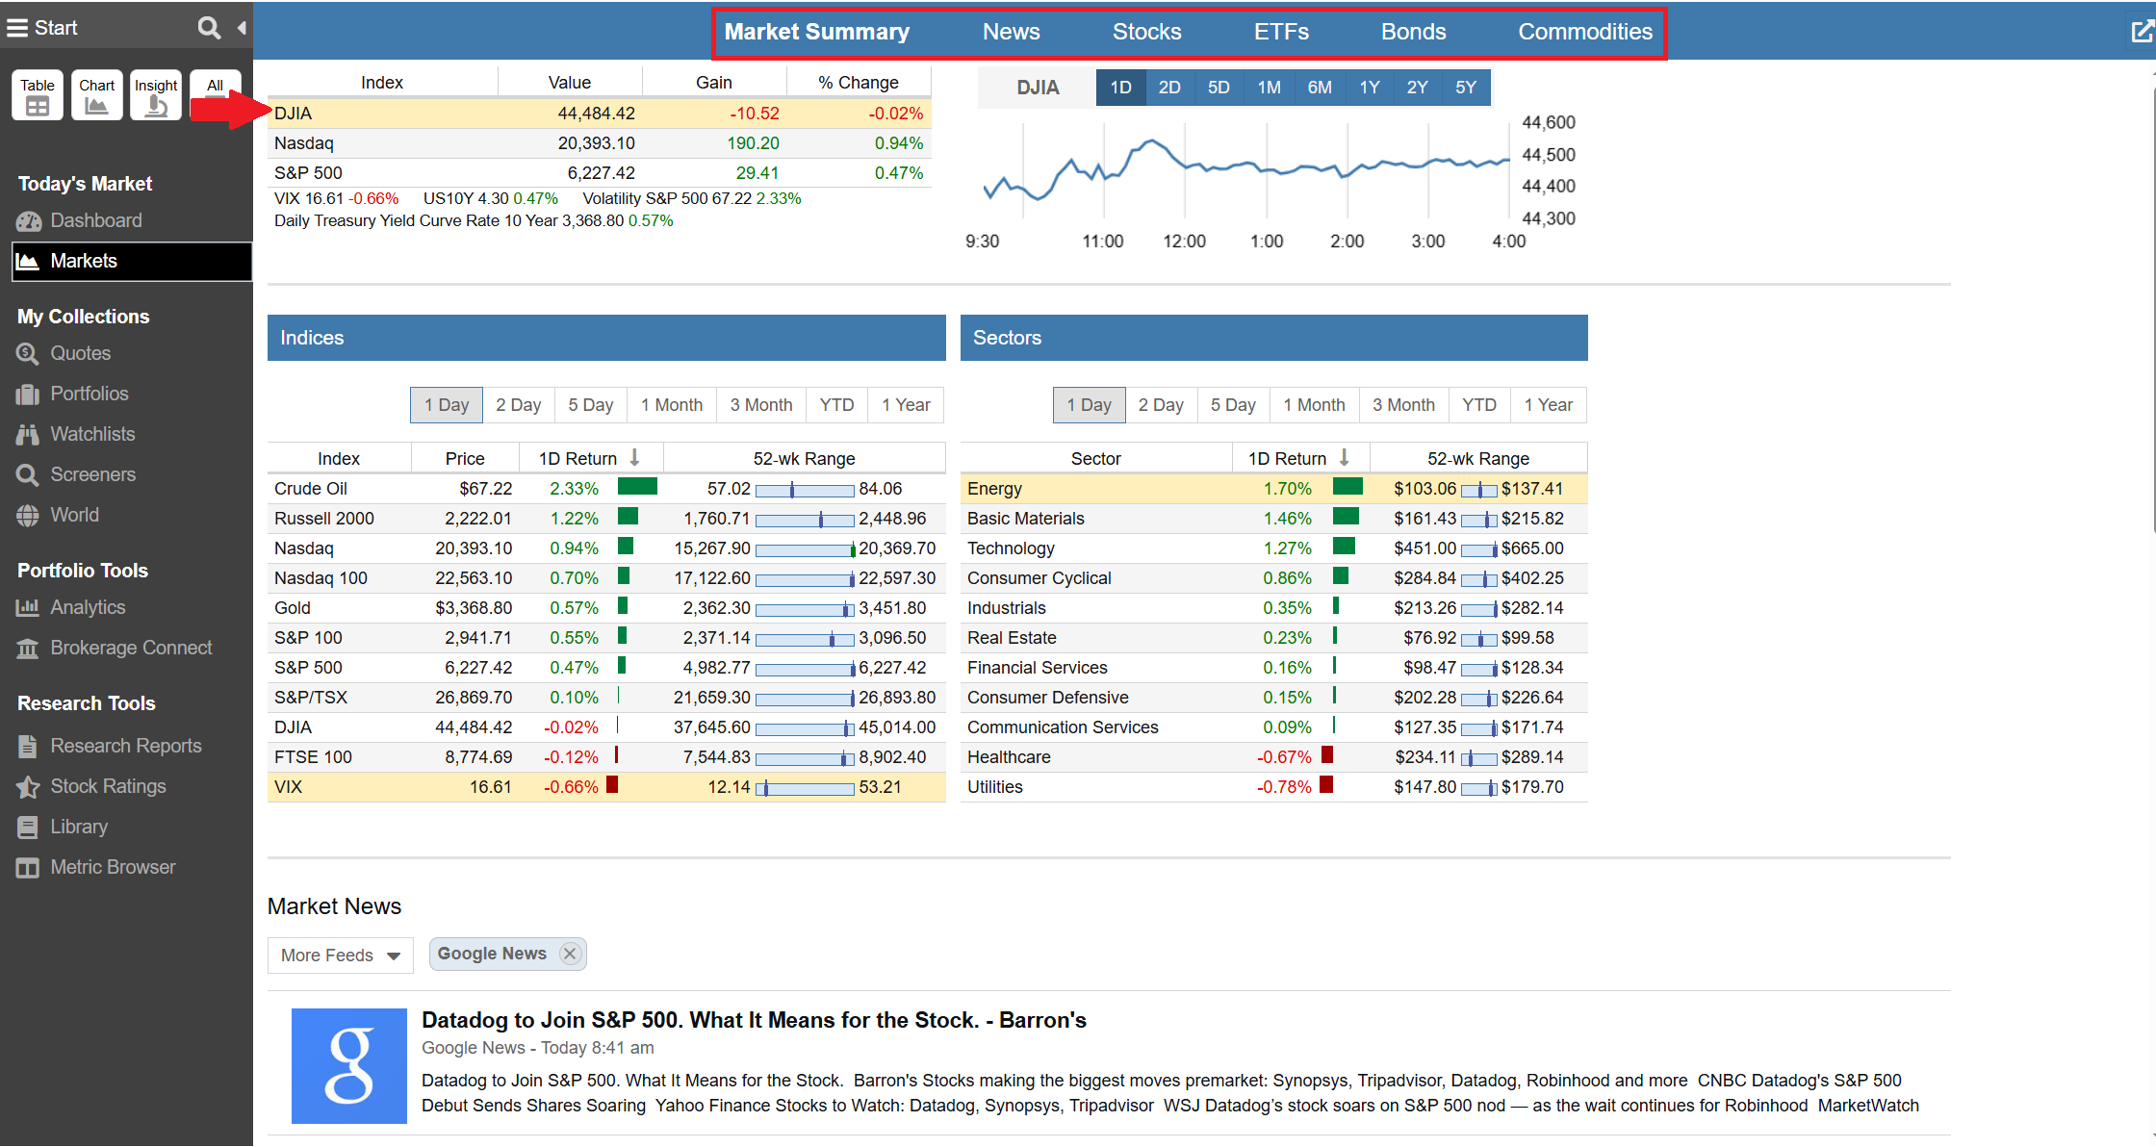Click the Energy sector 52-week range bar
This screenshot has height=1147, width=2156.
coord(1476,488)
